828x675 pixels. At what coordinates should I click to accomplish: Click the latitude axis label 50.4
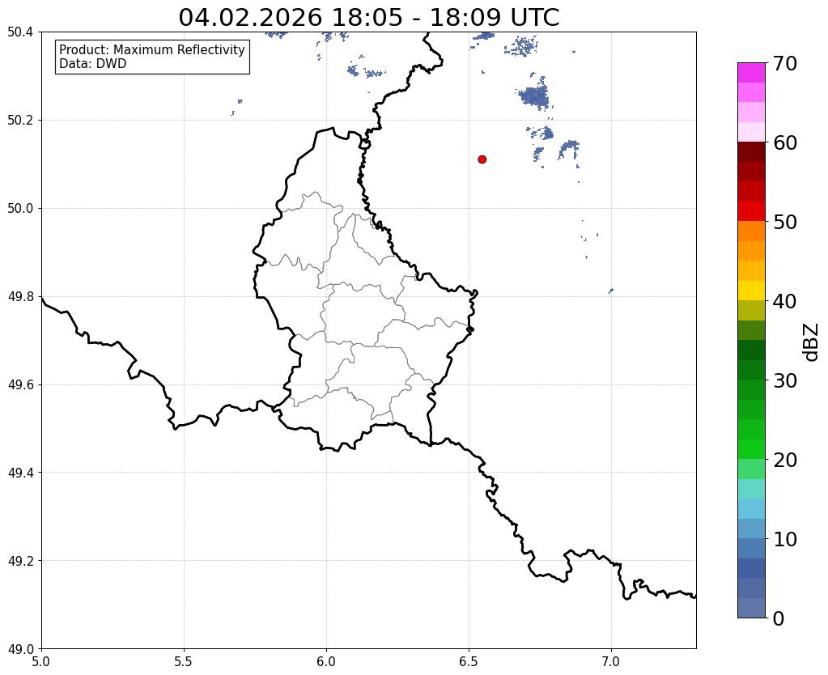tap(20, 32)
